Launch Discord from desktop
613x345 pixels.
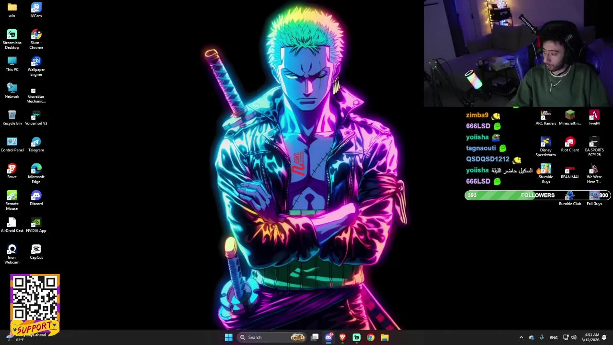(36, 198)
